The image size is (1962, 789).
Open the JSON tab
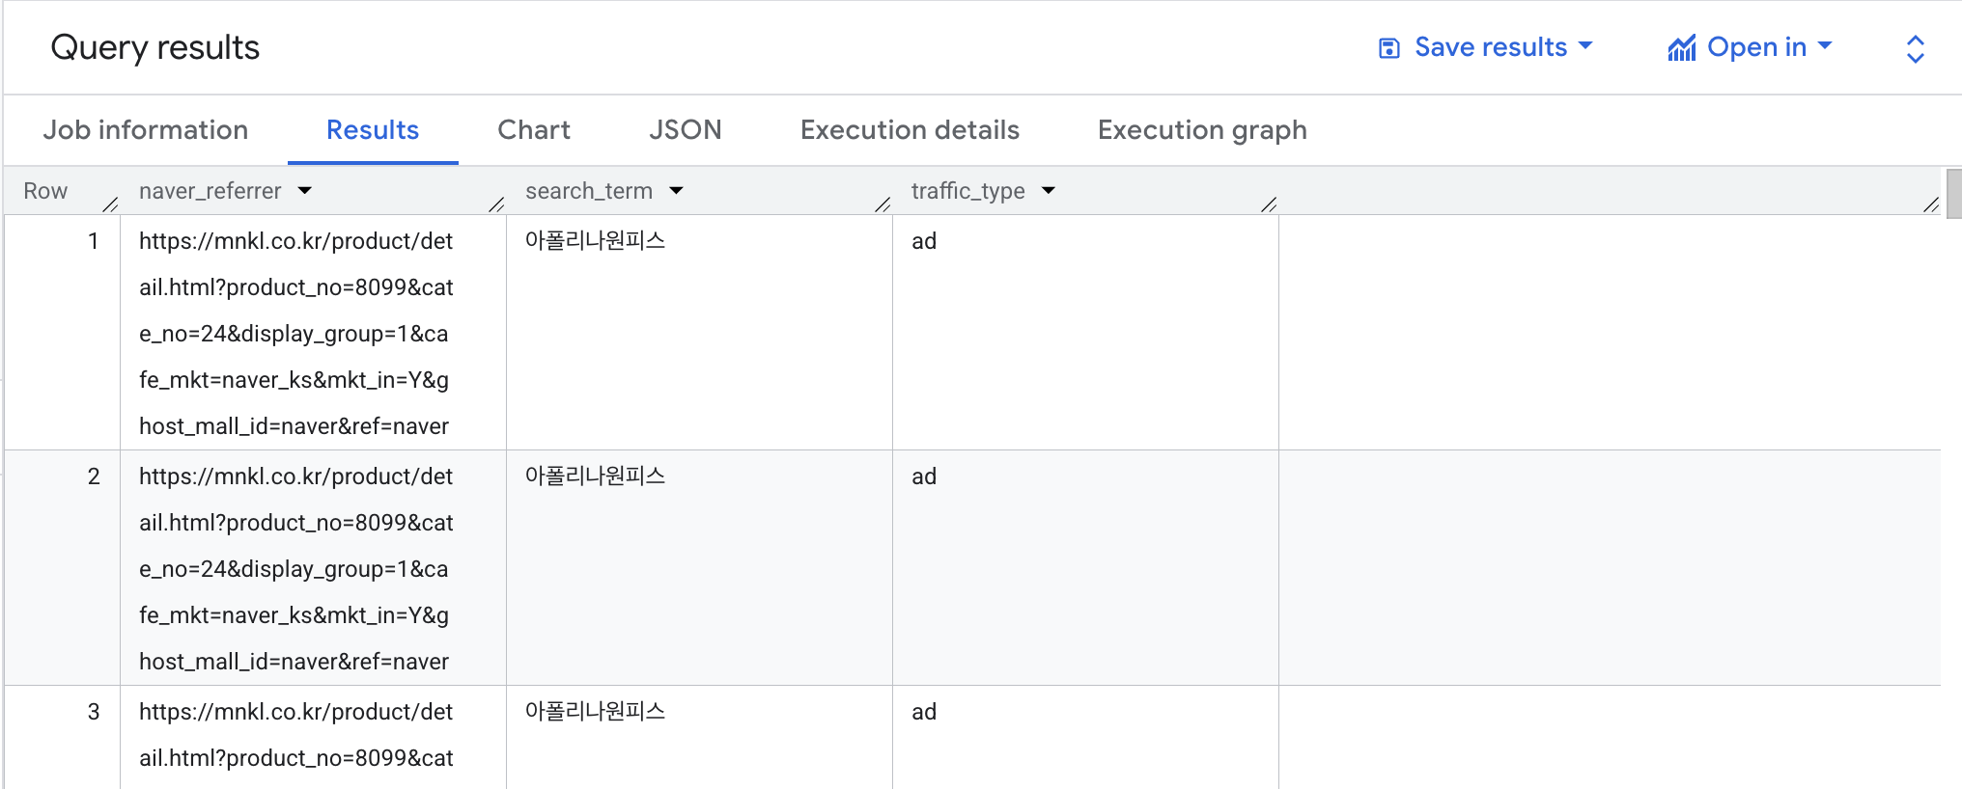(686, 130)
